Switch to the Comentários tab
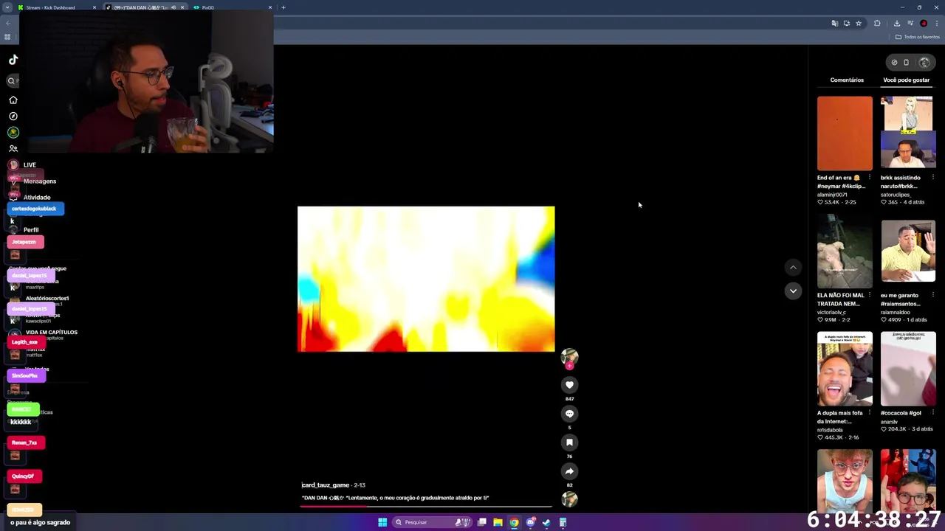 point(847,80)
